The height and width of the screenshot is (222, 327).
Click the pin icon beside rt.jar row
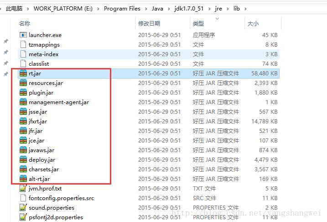tap(6, 74)
